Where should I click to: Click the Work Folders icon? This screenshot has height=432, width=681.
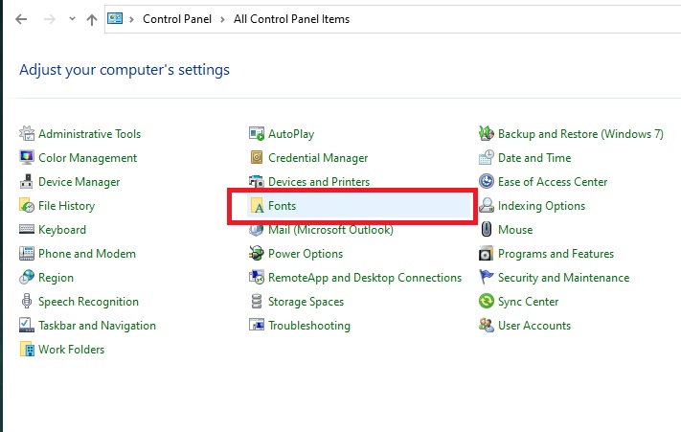(27, 349)
